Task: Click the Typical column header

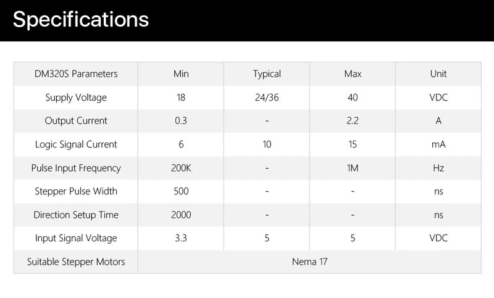Action: 267,74
